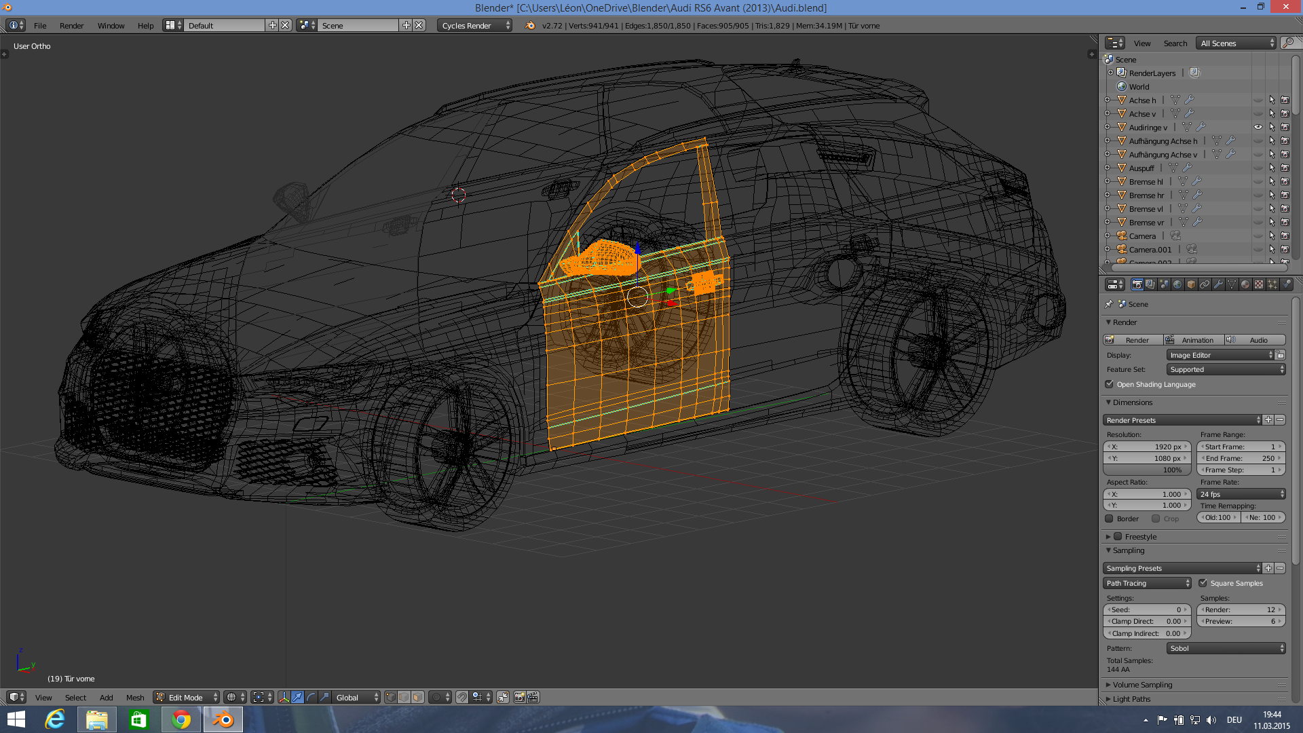Open the Windows Store taskbar icon
The image size is (1303, 733).
point(138,719)
